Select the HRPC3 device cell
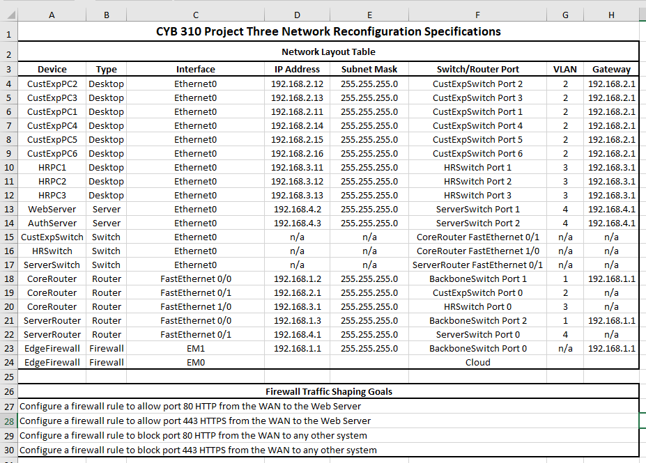This screenshot has height=463, width=646. 52,195
